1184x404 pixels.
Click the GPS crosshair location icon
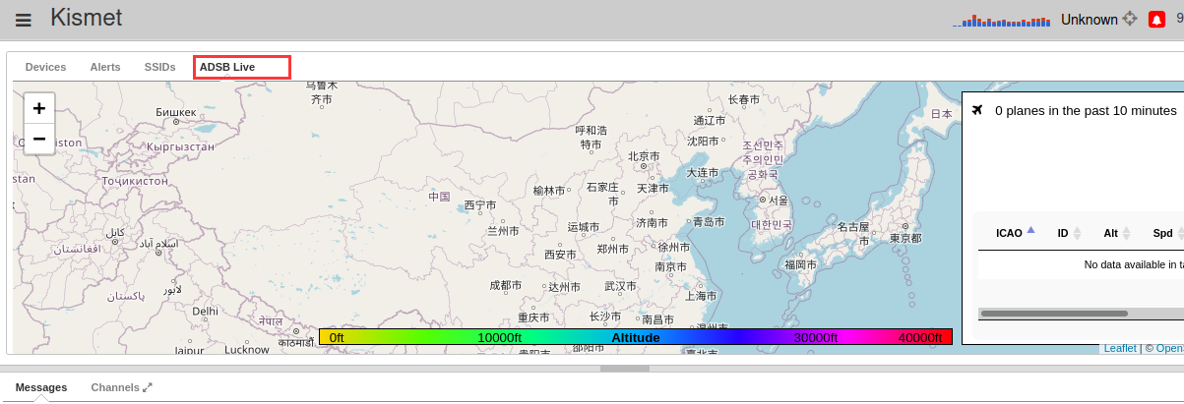click(1130, 19)
